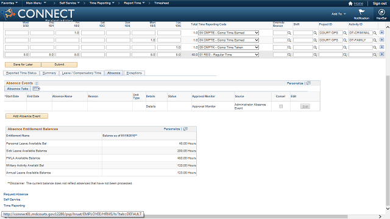Open the 01 REG Regular Time dropdown
390x219 pixels.
tap(229, 55)
